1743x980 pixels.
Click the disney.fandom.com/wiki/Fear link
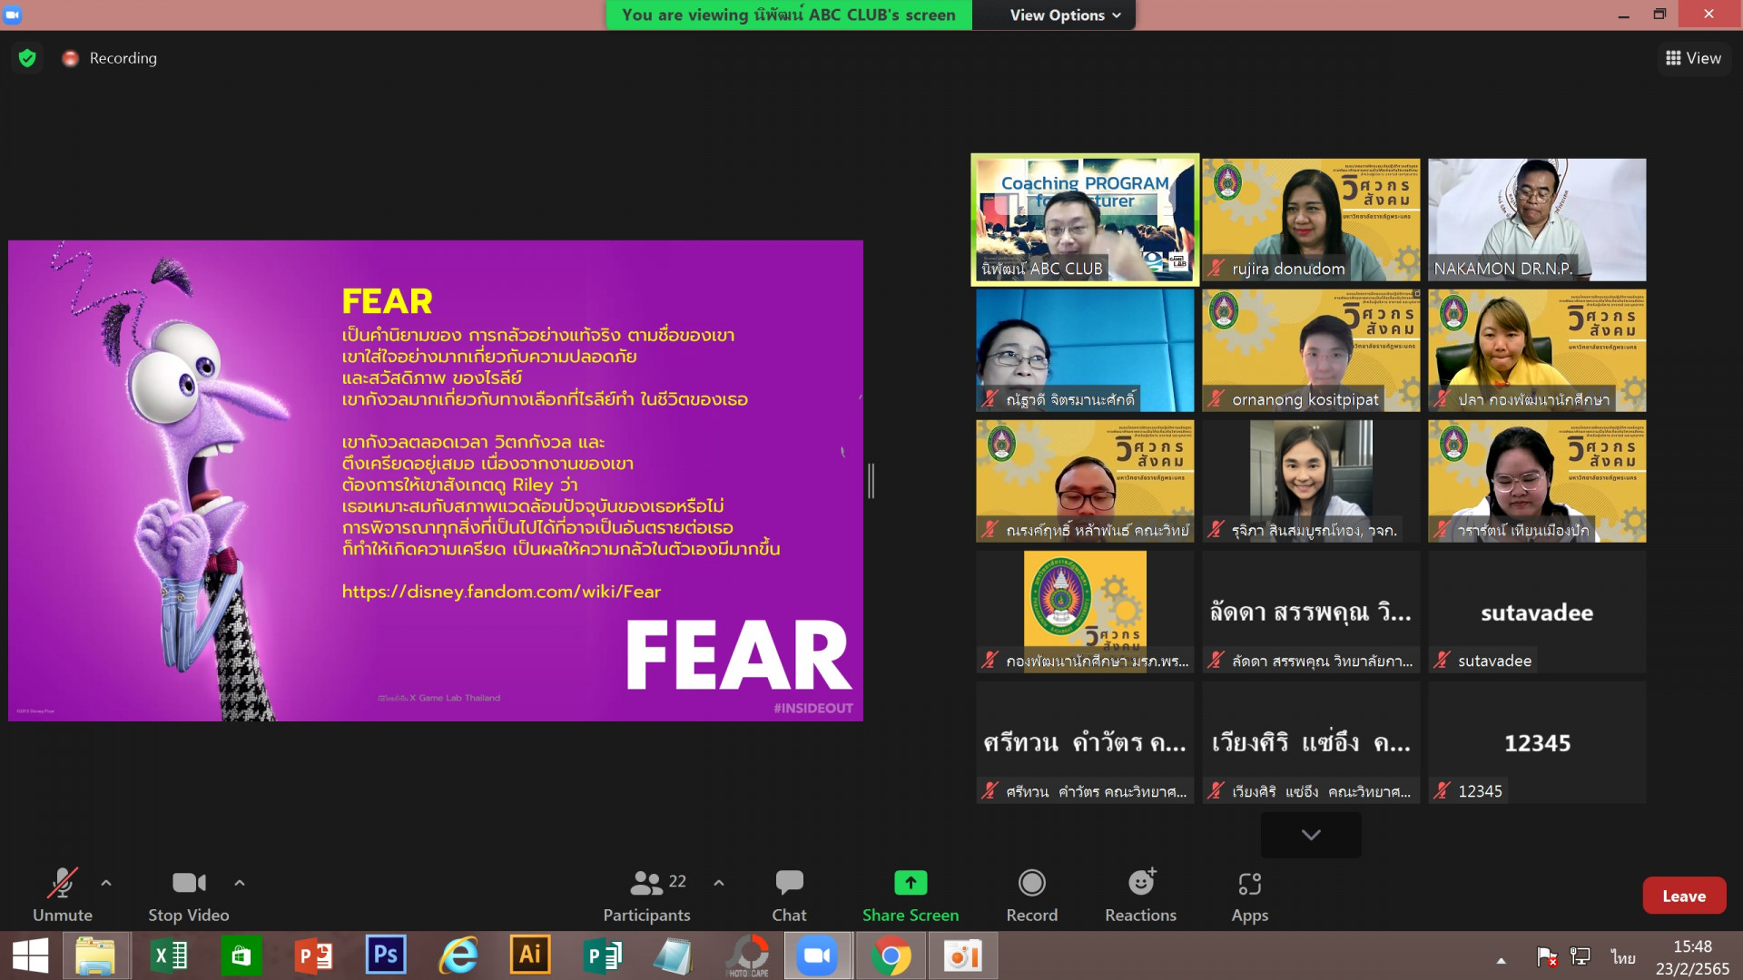[x=501, y=592]
